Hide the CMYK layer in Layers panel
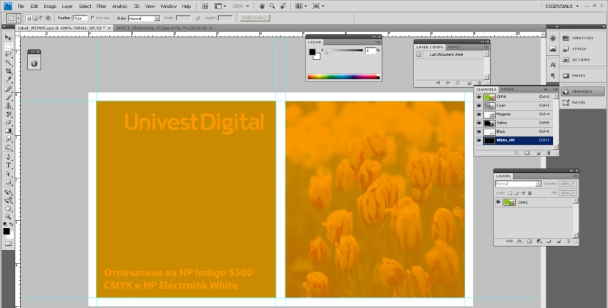The width and height of the screenshot is (608, 308). tap(499, 202)
